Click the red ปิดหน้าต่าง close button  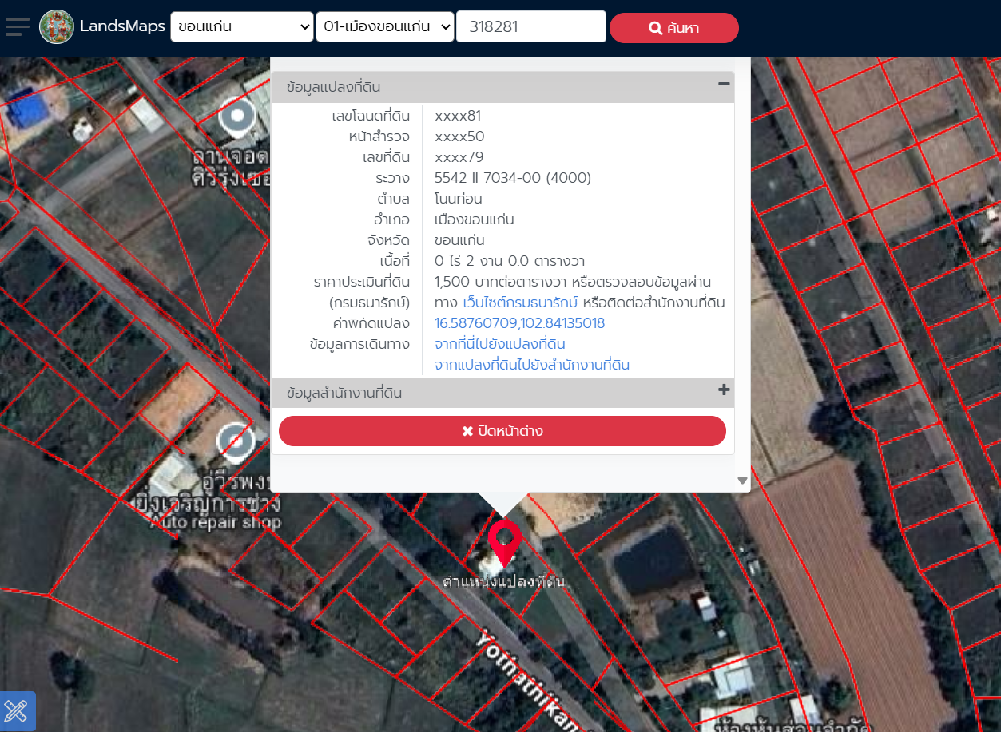502,431
